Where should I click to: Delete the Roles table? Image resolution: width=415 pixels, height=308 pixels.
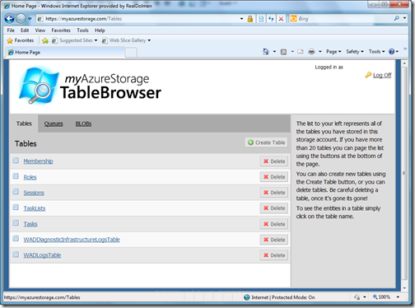274,177
